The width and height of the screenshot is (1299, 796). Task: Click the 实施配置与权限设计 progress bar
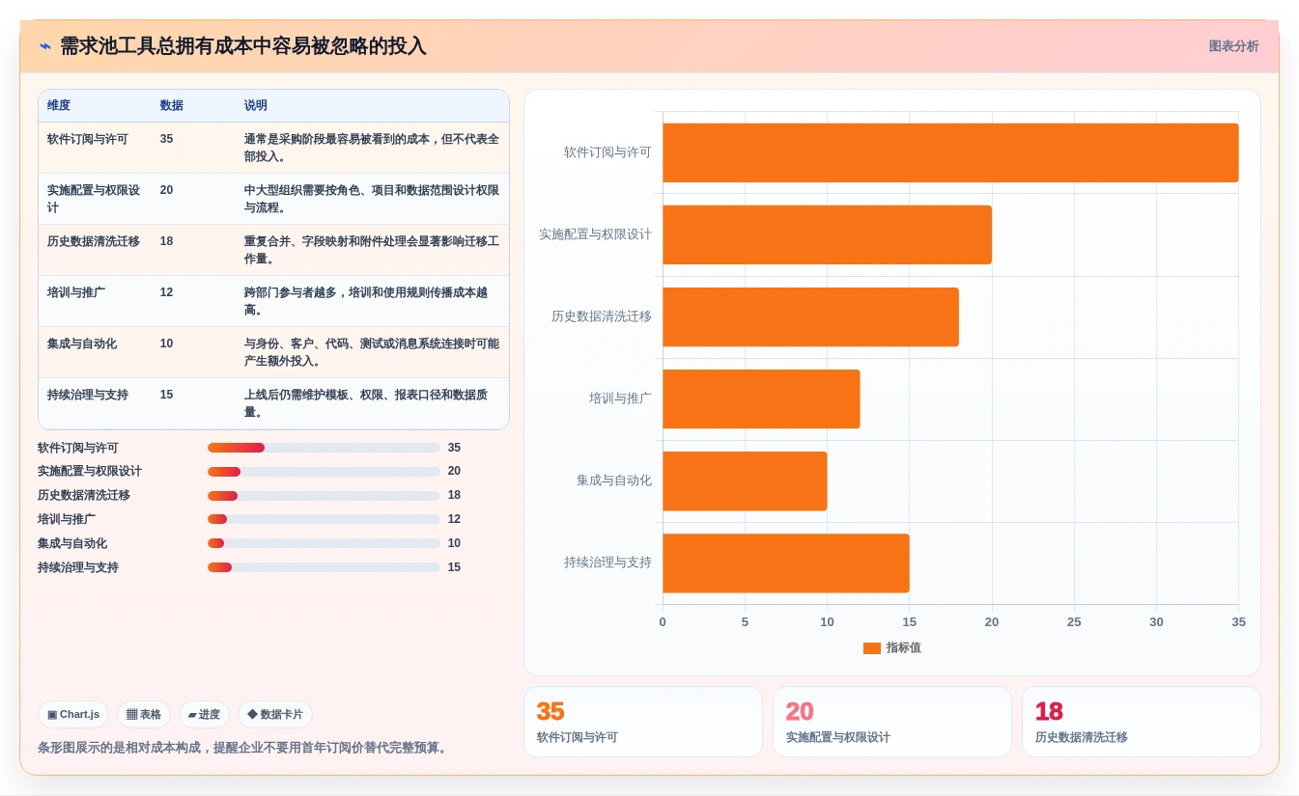click(324, 472)
